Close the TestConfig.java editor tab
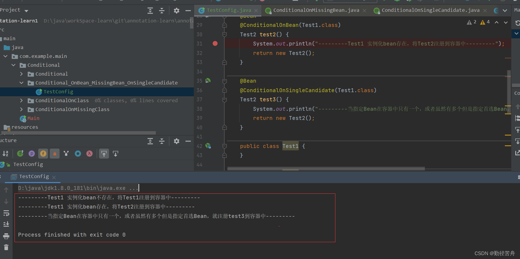This screenshot has width=520, height=259. point(256,11)
